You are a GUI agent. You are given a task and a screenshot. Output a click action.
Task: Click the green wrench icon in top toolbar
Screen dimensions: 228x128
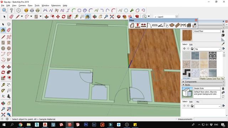132,10
